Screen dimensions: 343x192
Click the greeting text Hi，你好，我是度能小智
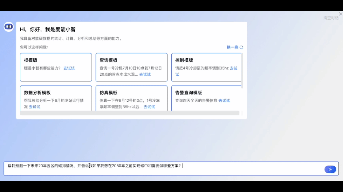[48, 29]
